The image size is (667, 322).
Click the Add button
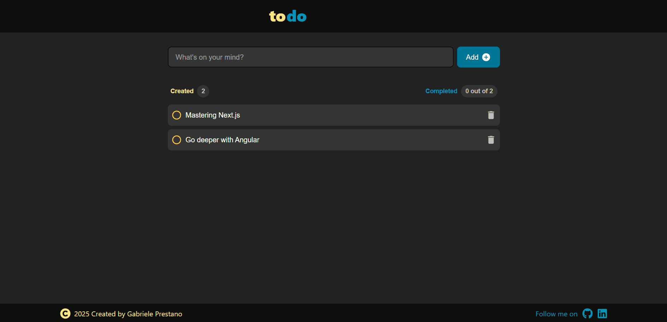coord(478,57)
